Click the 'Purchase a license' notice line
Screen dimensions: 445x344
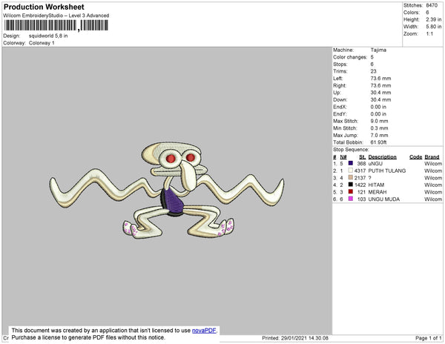pos(88,337)
